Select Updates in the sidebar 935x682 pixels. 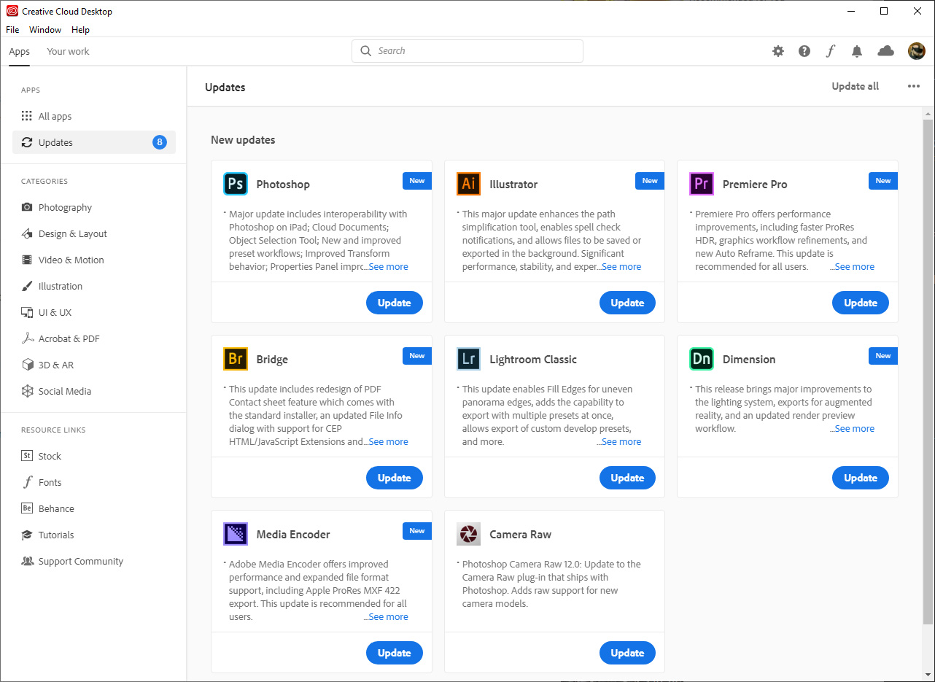(x=93, y=142)
